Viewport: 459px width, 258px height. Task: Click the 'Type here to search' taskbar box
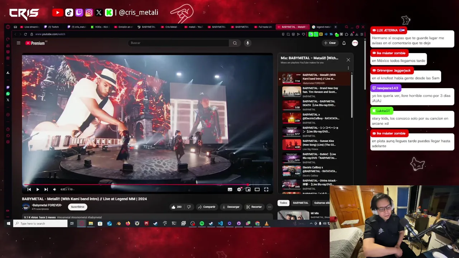41,223
